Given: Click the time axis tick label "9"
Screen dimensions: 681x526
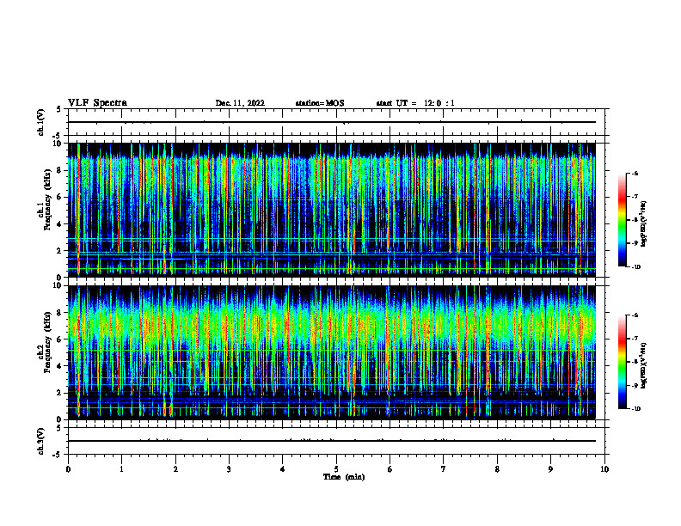Looking at the screenshot, I should [x=550, y=469].
